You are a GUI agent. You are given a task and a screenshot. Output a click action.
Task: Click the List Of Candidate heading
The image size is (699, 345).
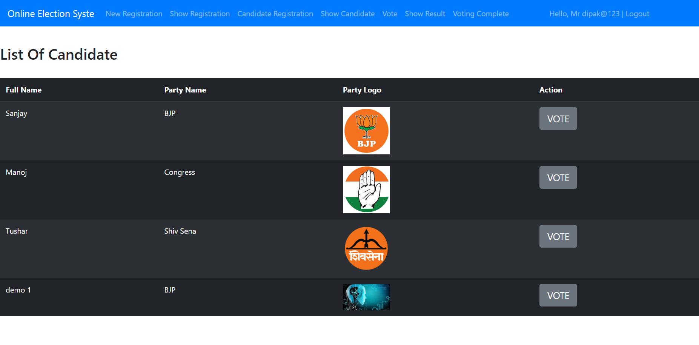pos(59,54)
